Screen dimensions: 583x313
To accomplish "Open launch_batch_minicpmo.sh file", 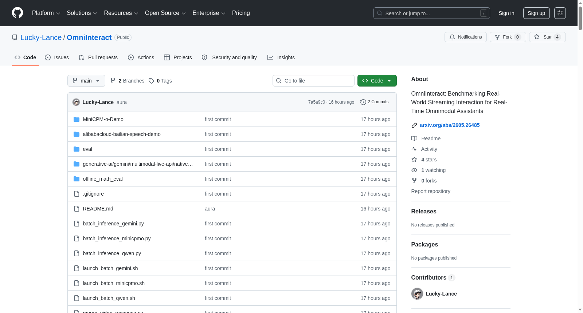I will [x=114, y=283].
